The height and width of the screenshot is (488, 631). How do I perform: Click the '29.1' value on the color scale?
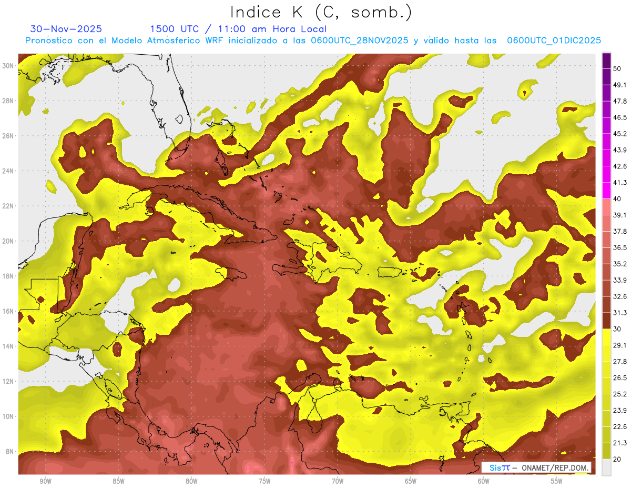pos(620,345)
